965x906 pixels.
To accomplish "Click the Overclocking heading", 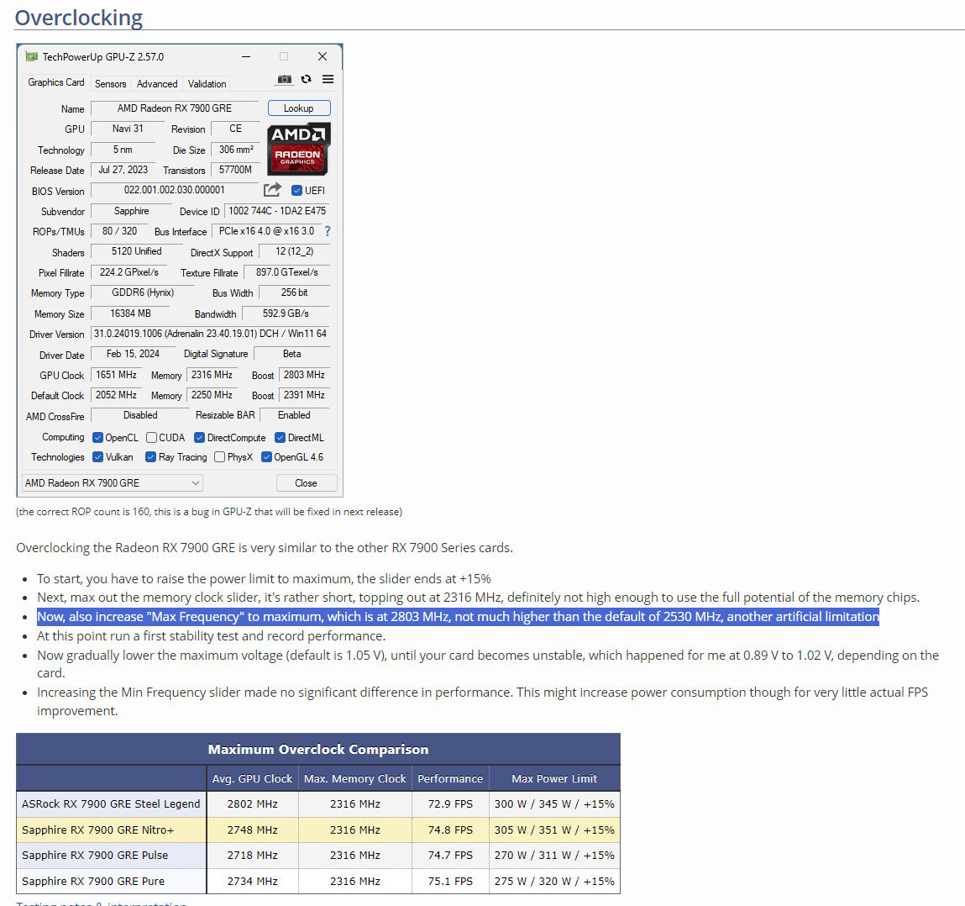I will point(79,18).
